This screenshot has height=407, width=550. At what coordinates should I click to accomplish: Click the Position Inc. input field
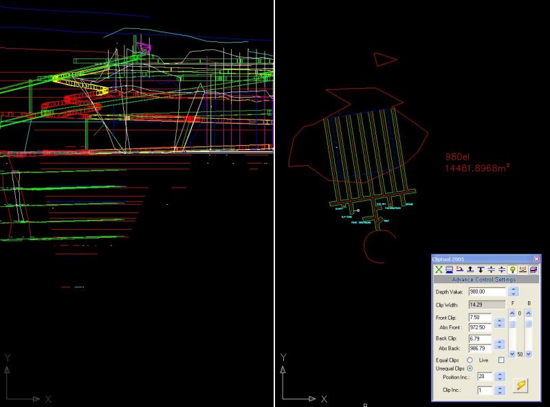[x=485, y=377]
